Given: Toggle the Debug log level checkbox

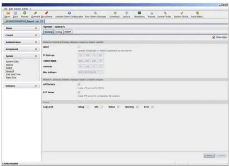Looking at the screenshot, I should [x=88, y=107].
